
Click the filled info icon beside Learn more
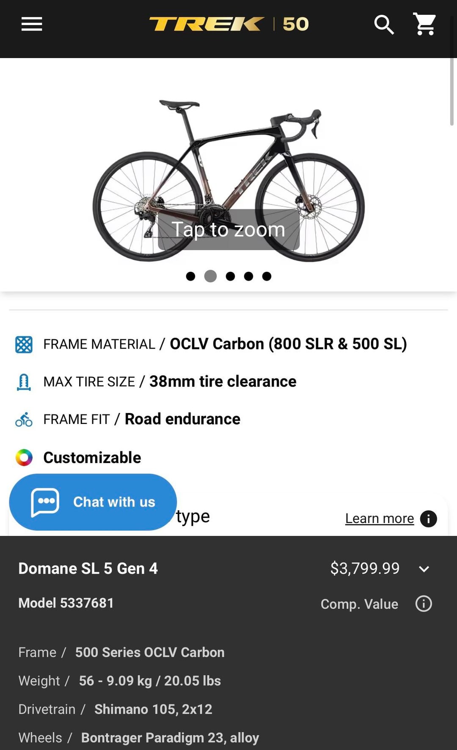click(428, 519)
